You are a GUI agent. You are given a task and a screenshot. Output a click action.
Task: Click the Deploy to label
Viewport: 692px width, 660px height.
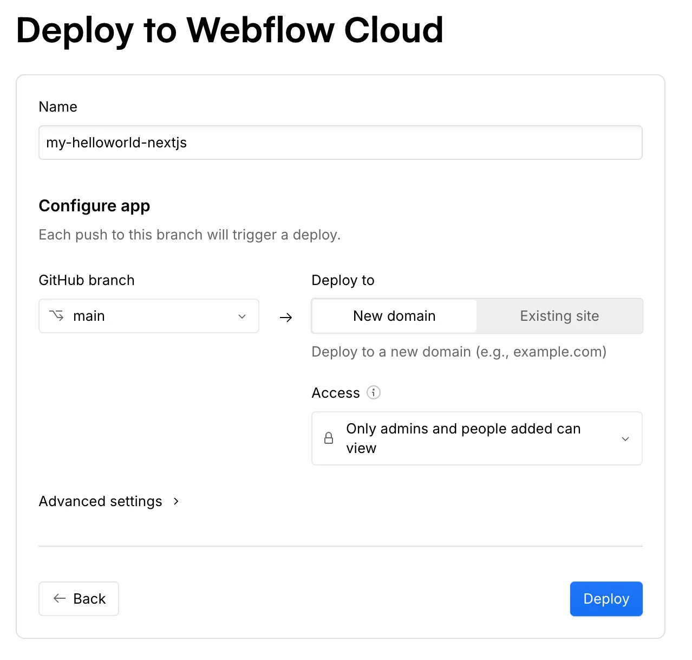[x=343, y=280]
